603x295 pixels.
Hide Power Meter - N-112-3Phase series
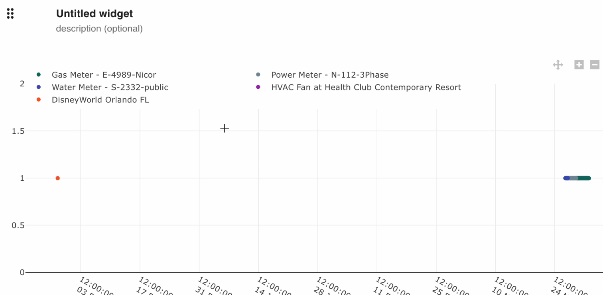329,75
